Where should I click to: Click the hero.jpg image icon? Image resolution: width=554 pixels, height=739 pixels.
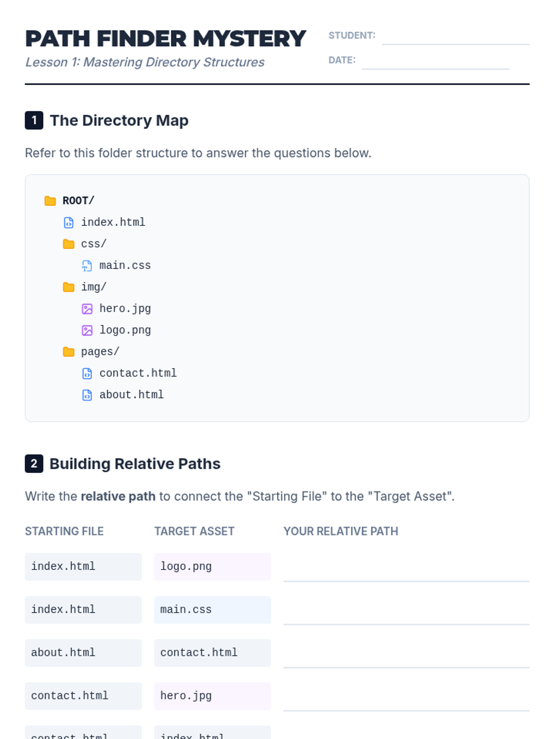pos(87,309)
